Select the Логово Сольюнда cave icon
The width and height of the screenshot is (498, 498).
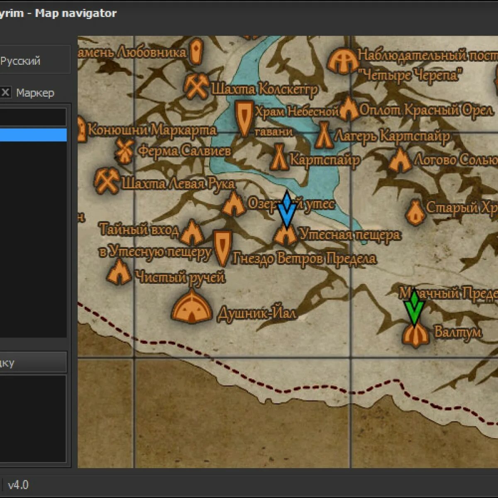tap(400, 160)
